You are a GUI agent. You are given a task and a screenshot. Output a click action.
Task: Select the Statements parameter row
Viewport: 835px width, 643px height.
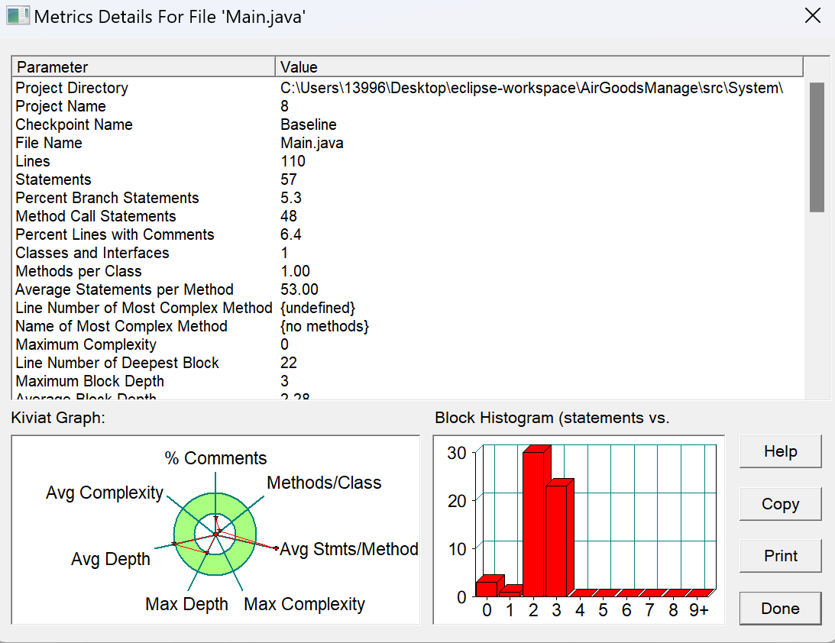tap(407, 179)
